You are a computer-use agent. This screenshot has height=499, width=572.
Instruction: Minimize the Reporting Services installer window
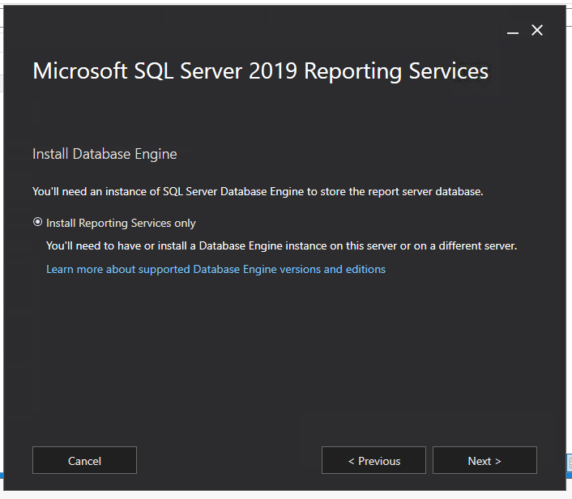[512, 31]
